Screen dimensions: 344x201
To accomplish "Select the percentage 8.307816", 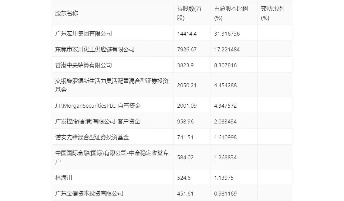I will (225, 65).
